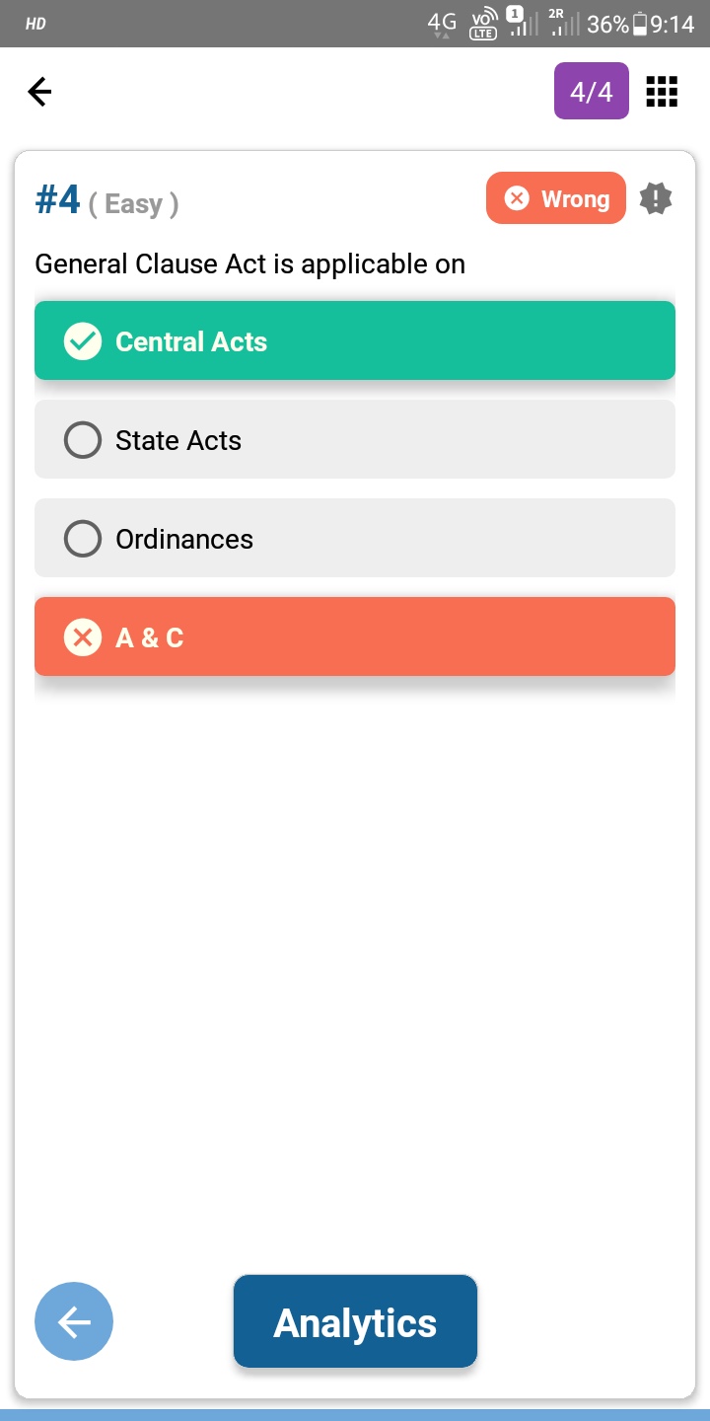Tap the red X on A & C
The width and height of the screenshot is (710, 1421).
[x=83, y=637]
